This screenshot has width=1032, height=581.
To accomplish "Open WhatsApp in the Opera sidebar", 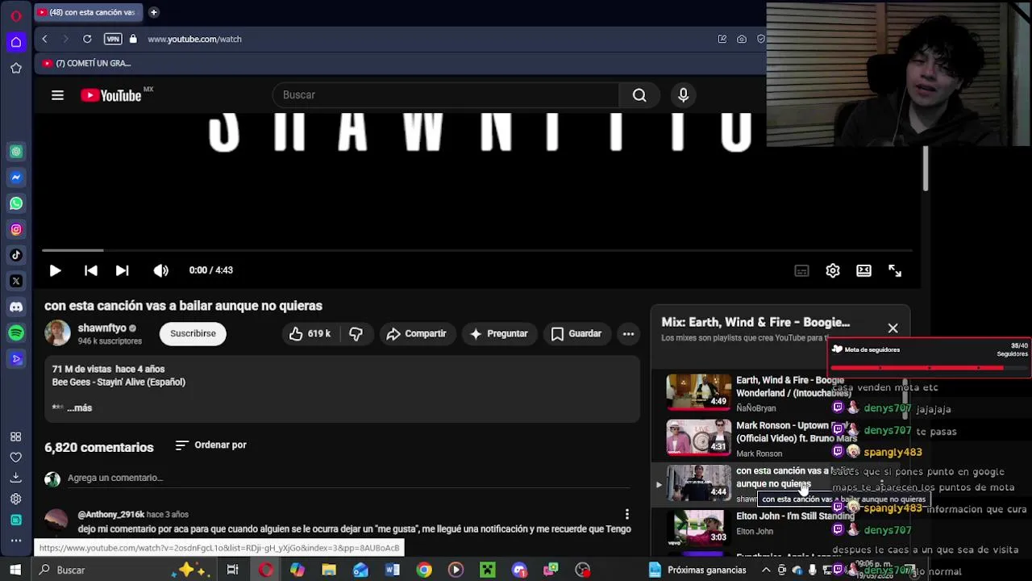I will click(x=16, y=203).
